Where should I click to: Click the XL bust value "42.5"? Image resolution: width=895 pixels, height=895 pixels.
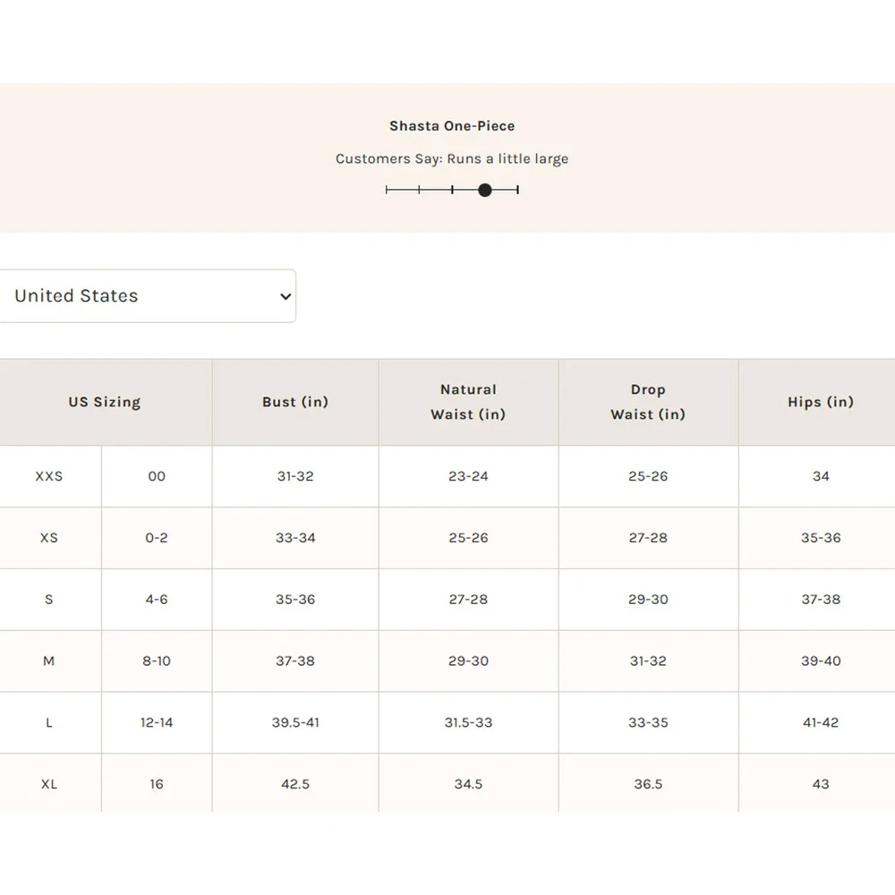[295, 784]
